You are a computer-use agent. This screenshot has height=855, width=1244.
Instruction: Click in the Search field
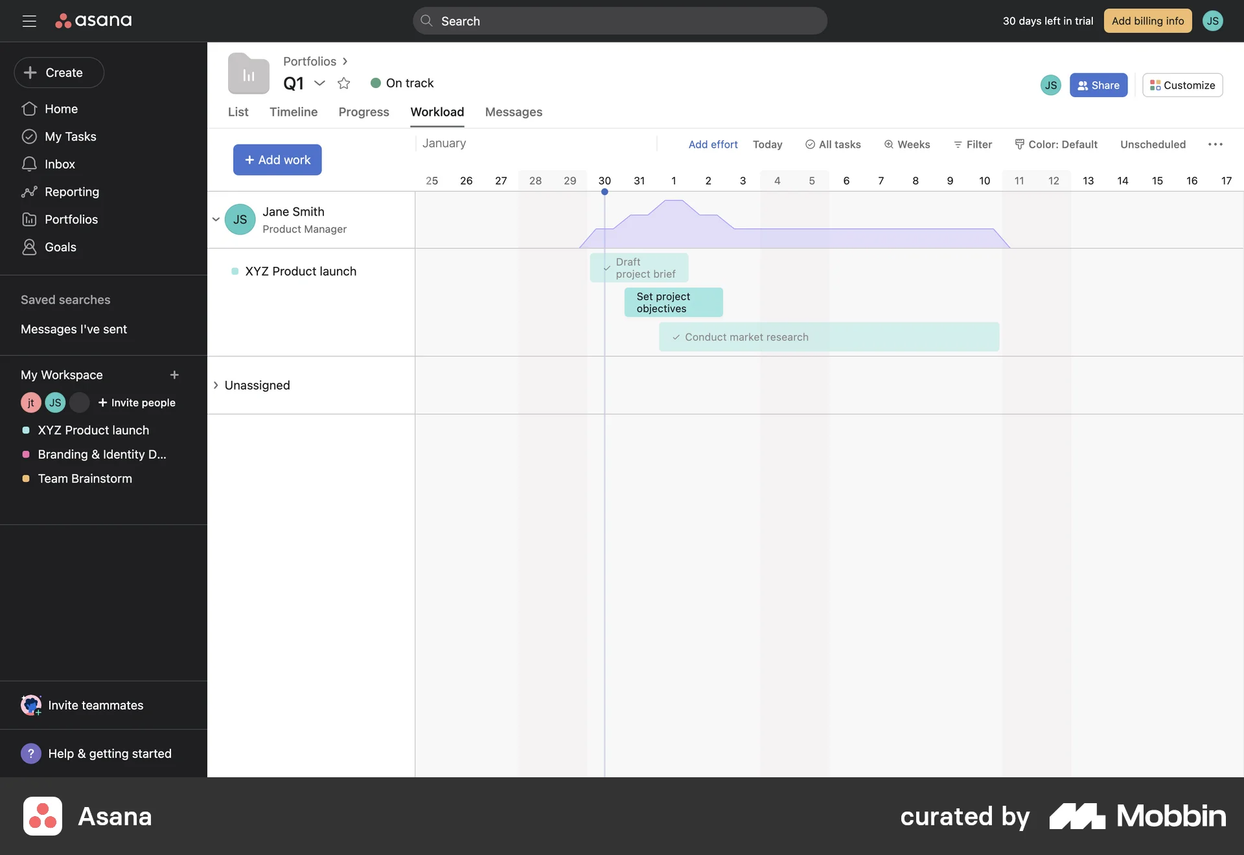tap(619, 21)
